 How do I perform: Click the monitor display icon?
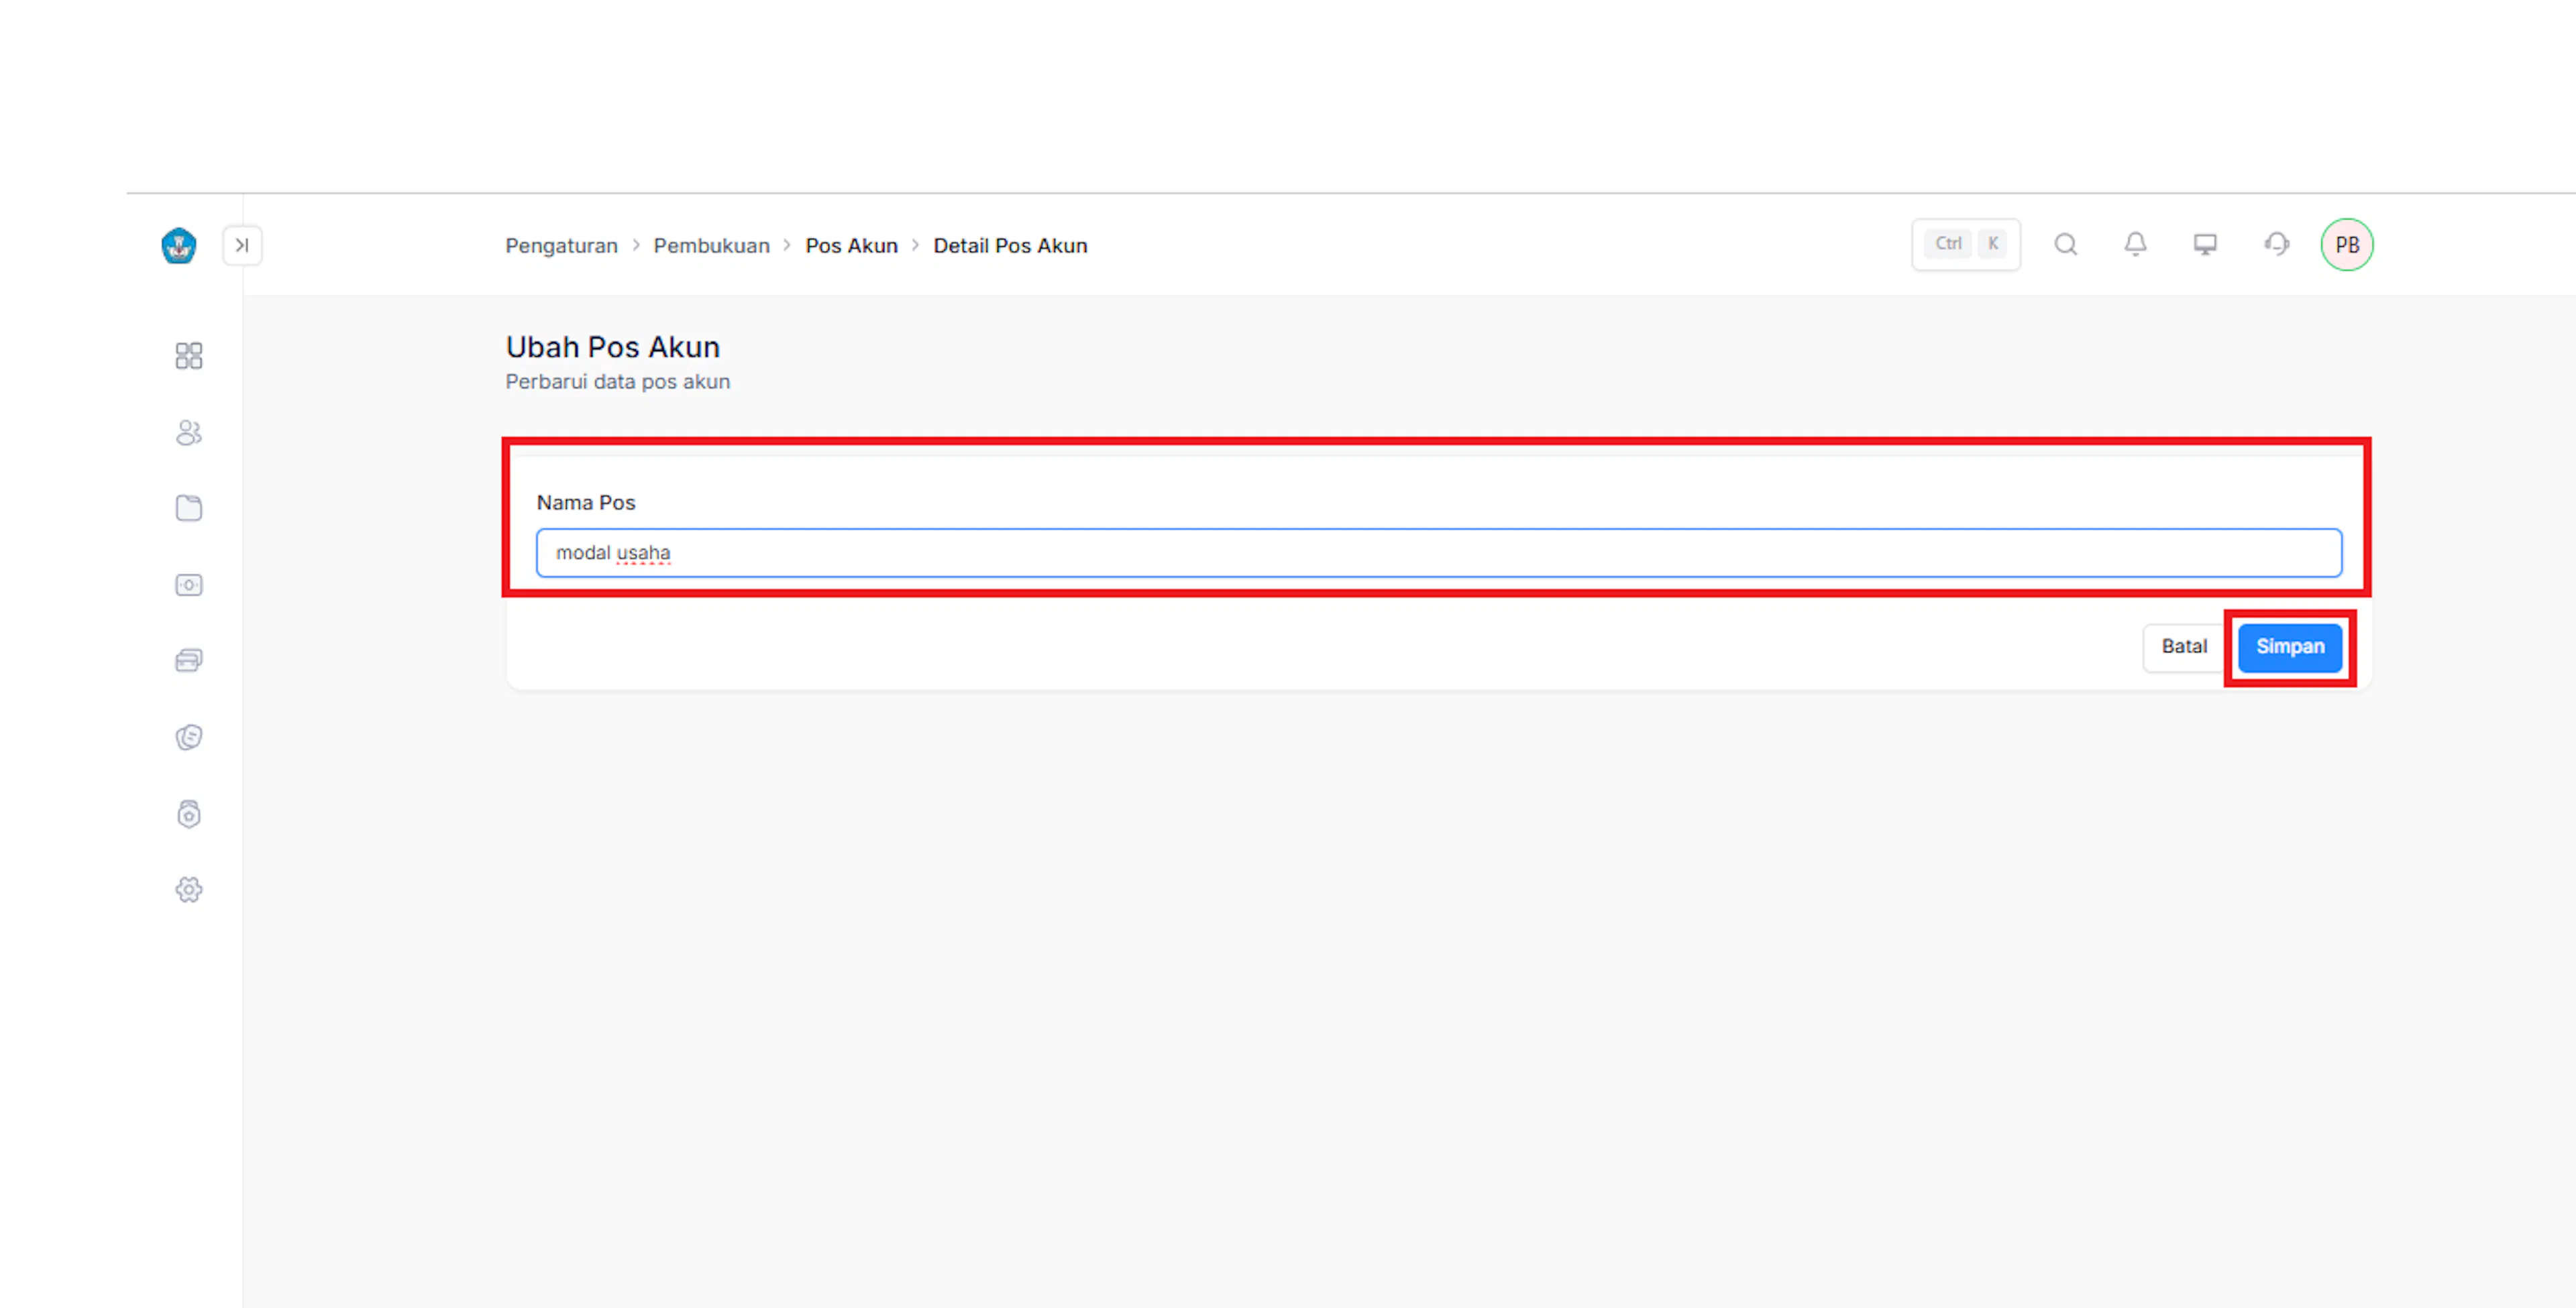coord(2205,244)
